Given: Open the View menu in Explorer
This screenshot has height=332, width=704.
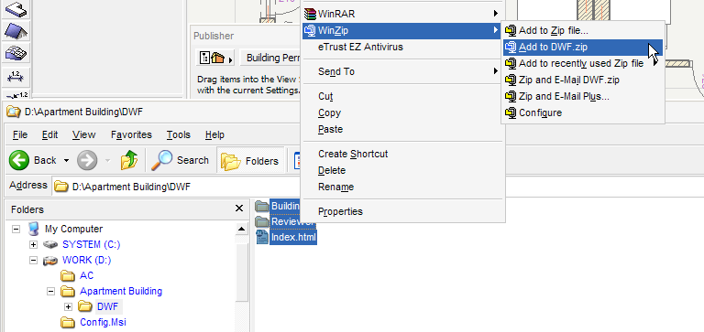Looking at the screenshot, I should coord(84,134).
